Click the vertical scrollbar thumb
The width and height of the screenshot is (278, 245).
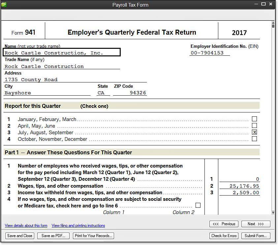273,26
